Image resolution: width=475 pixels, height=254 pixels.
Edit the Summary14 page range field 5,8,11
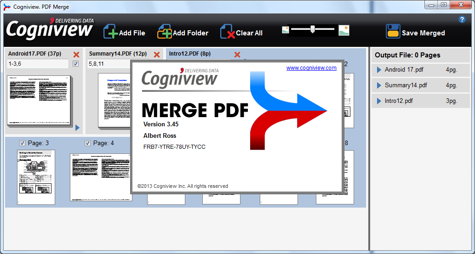[109, 63]
